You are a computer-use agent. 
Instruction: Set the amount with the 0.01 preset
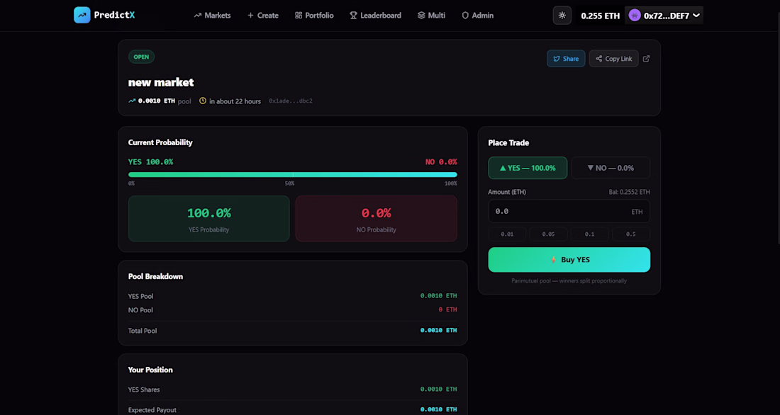508,234
